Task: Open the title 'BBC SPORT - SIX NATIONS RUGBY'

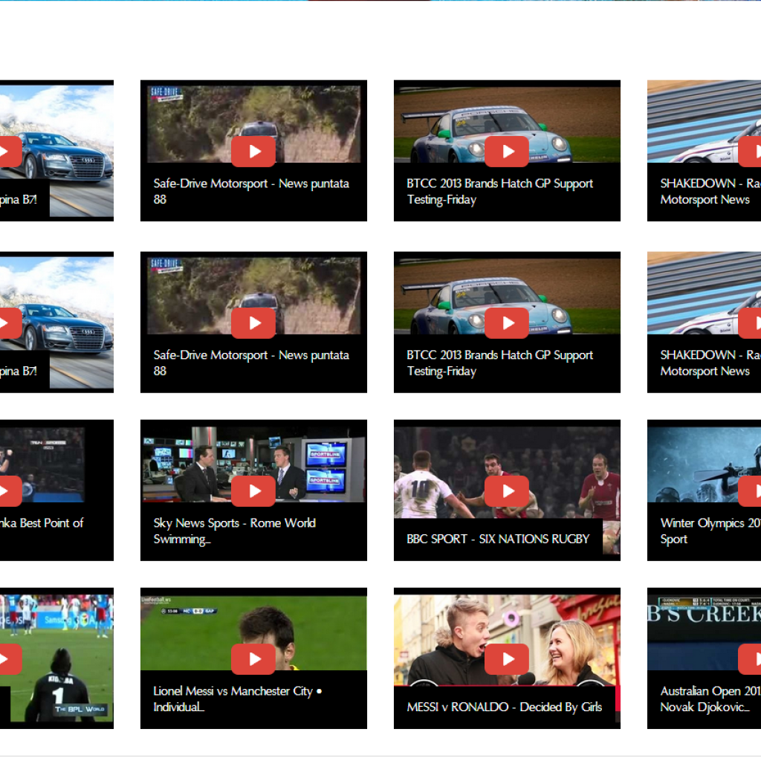Action: coord(498,540)
